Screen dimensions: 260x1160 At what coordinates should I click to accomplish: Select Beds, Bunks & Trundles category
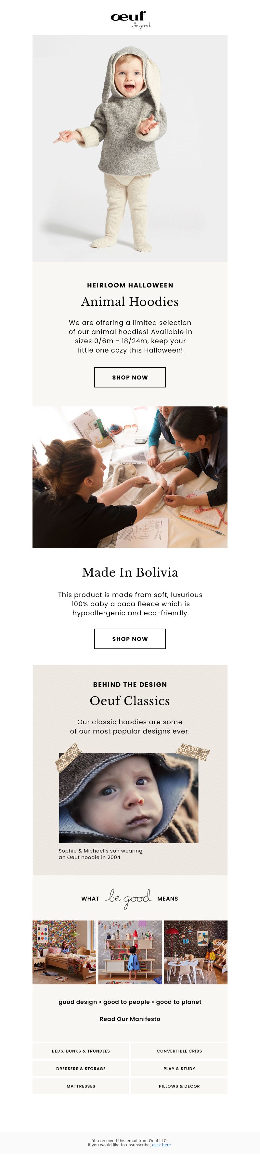point(81,1051)
